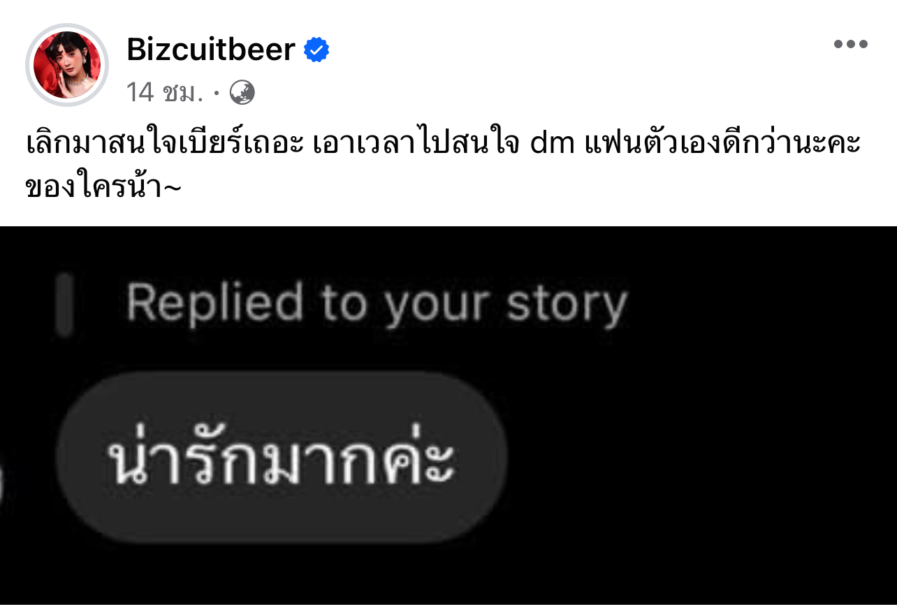Image resolution: width=897 pixels, height=609 pixels.
Task: Open Bizcuitbeer's profile picture
Action: tap(67, 65)
